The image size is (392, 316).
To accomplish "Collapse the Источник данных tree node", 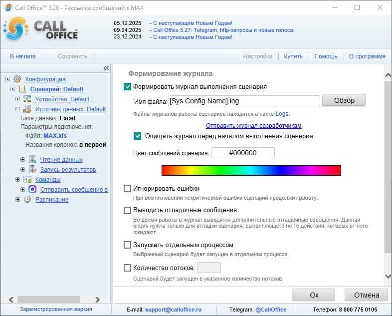I will tap(17, 109).
